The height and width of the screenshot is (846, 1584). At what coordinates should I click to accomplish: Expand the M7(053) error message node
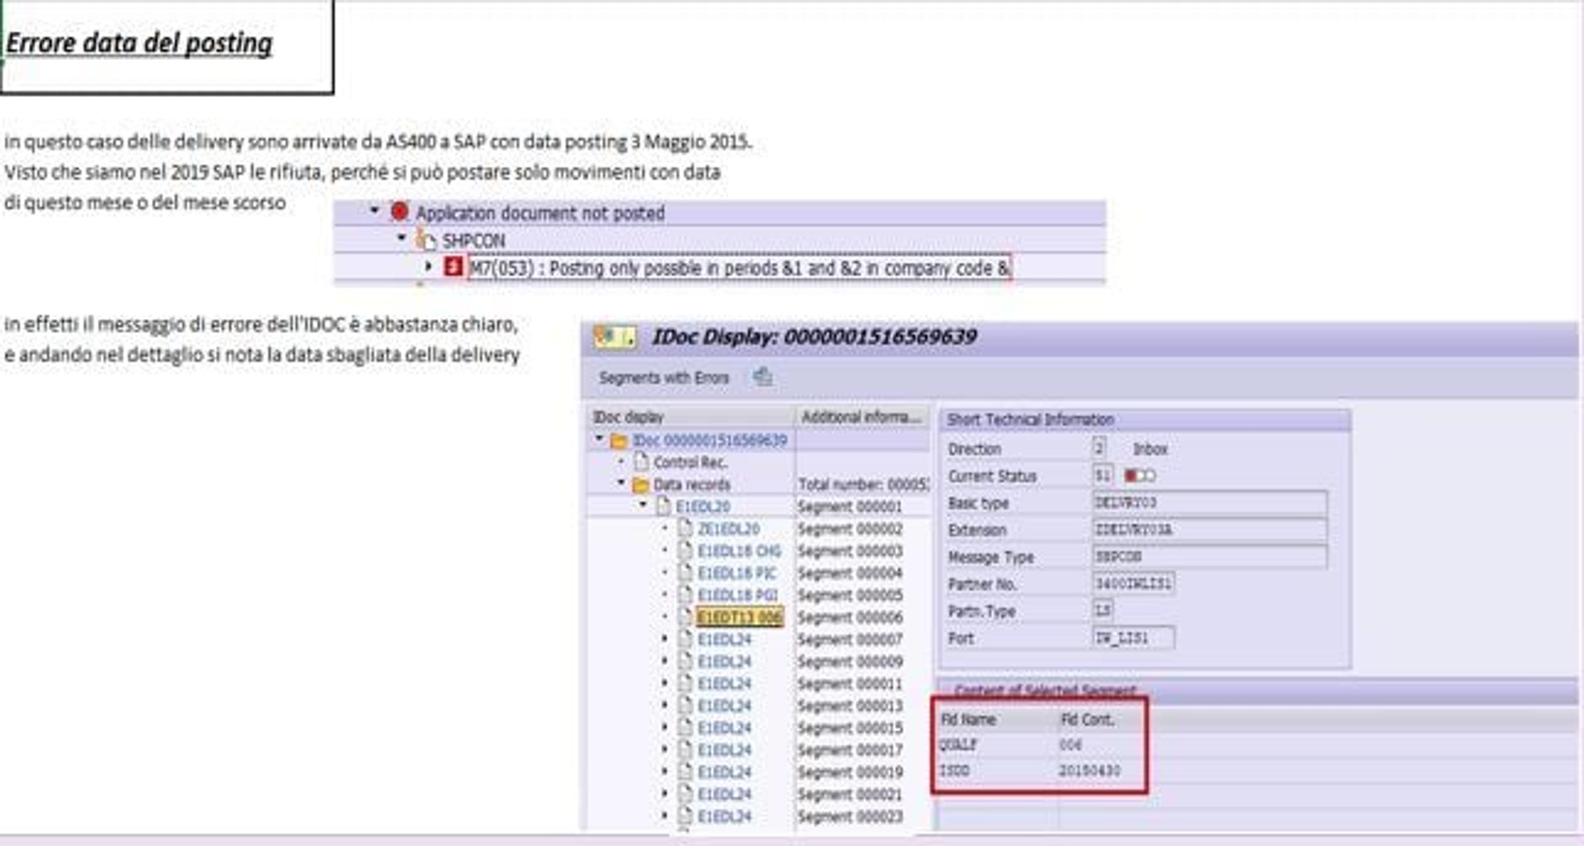pos(429,266)
